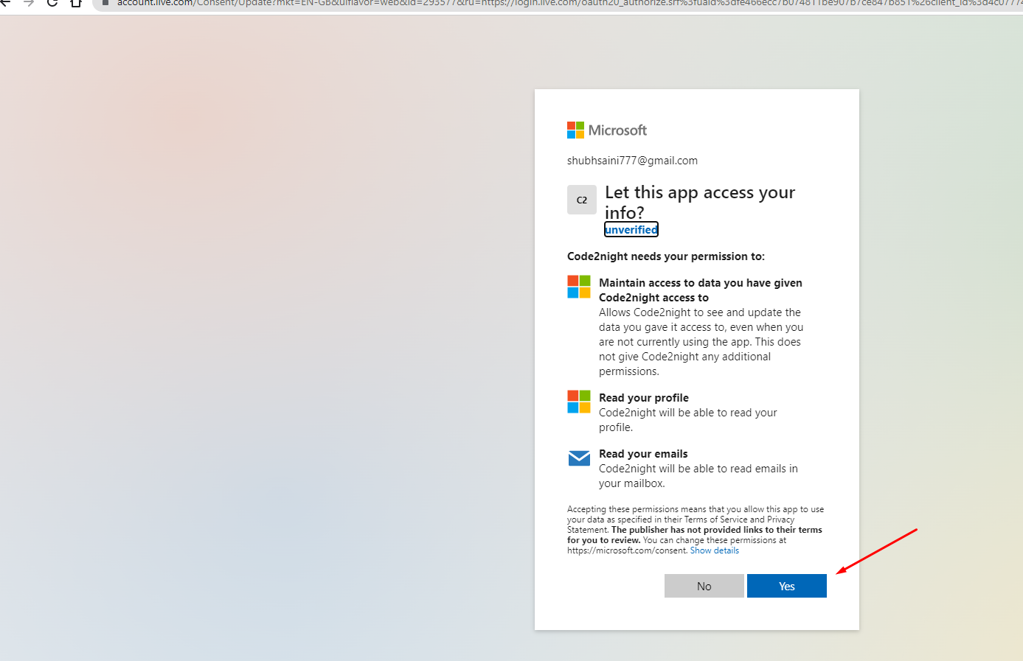Click the 'Read your emails' permission title
The height and width of the screenshot is (661, 1023).
pyautogui.click(x=643, y=454)
